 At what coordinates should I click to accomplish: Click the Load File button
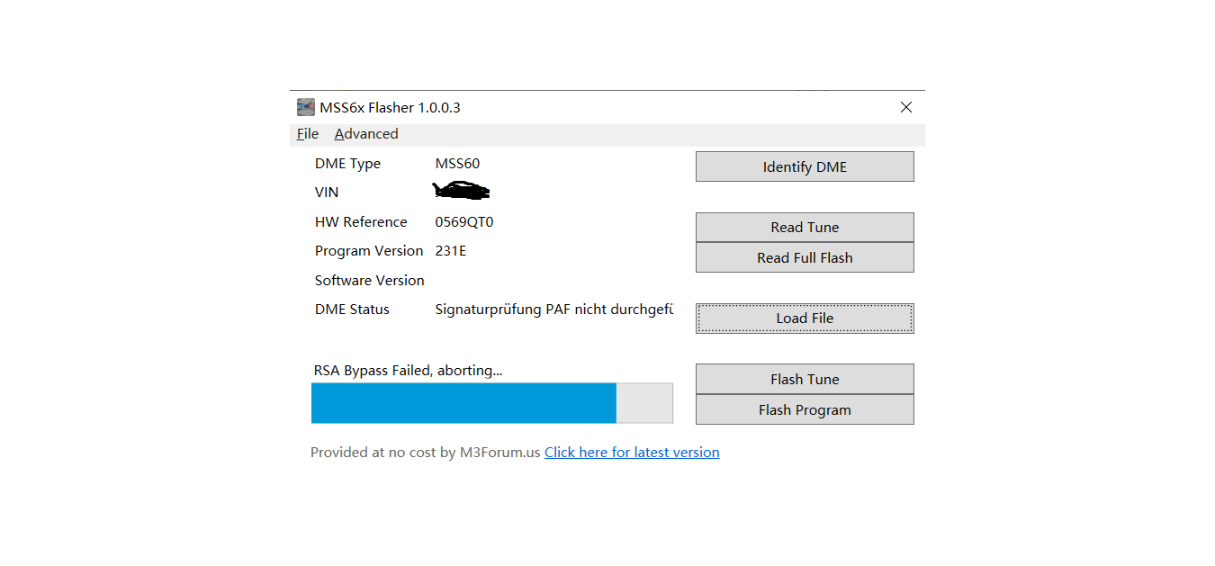click(x=804, y=319)
